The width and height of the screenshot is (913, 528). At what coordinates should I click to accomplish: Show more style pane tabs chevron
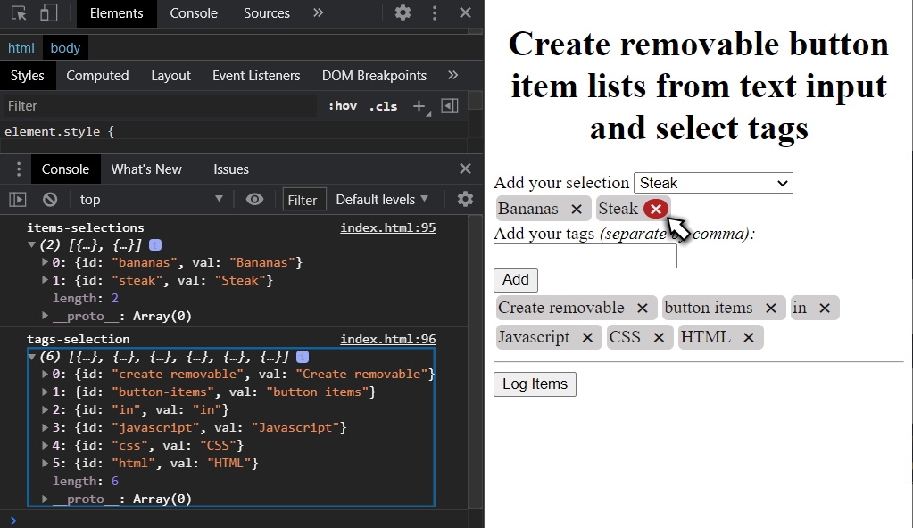click(453, 75)
